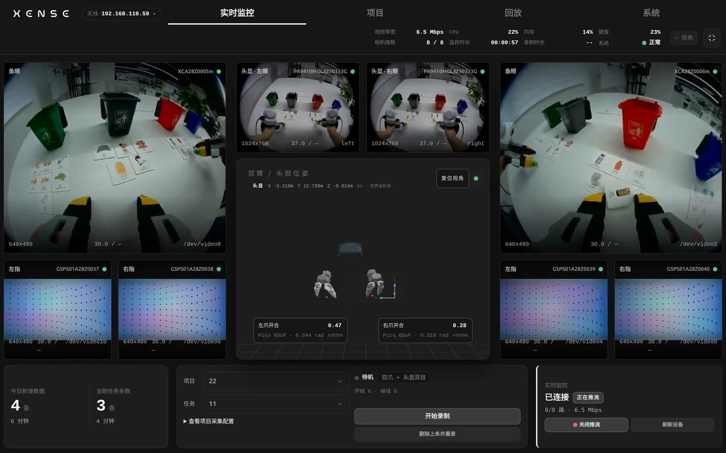Image resolution: width=726 pixels, height=453 pixels.
Task: Click the 复位视角 button
Action: pyautogui.click(x=453, y=178)
